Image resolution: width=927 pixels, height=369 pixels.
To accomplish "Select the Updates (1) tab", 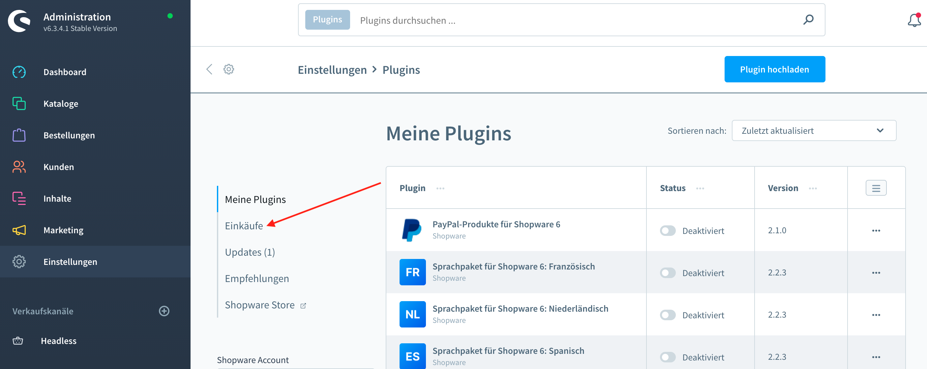I will coord(250,252).
